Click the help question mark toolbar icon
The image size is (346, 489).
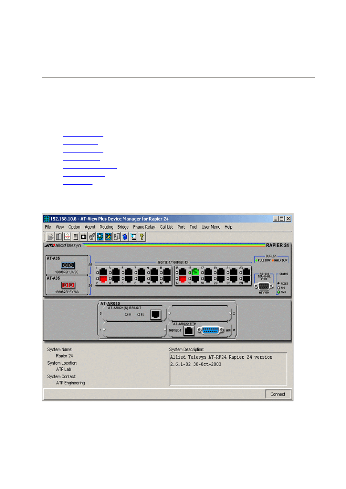(x=142, y=237)
